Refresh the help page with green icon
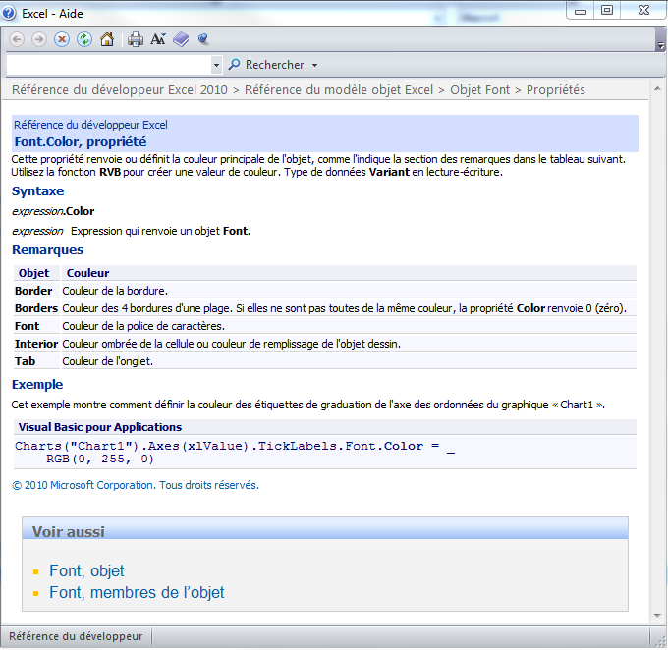This screenshot has height=650, width=668. click(84, 39)
